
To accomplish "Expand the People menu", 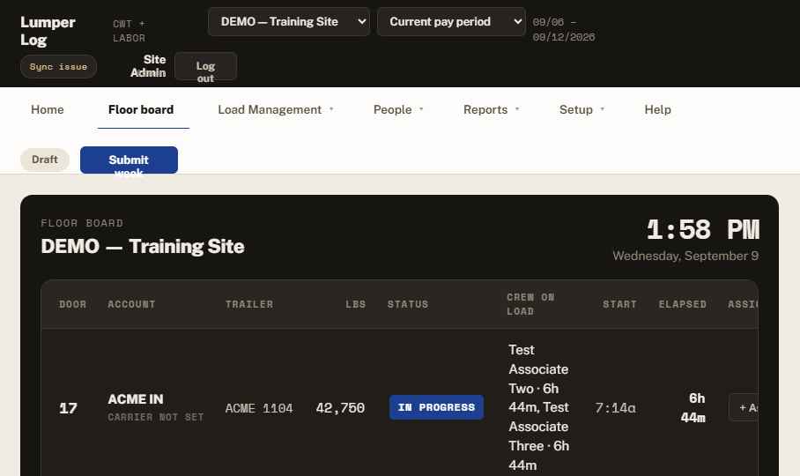I will click(x=398, y=109).
